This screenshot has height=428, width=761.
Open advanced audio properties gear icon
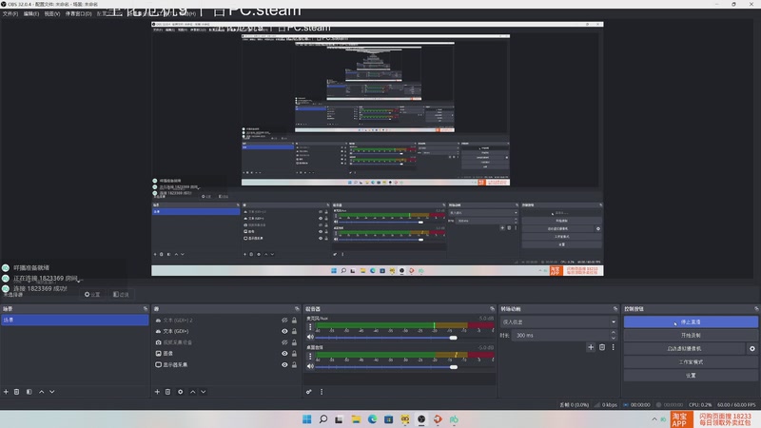(308, 392)
